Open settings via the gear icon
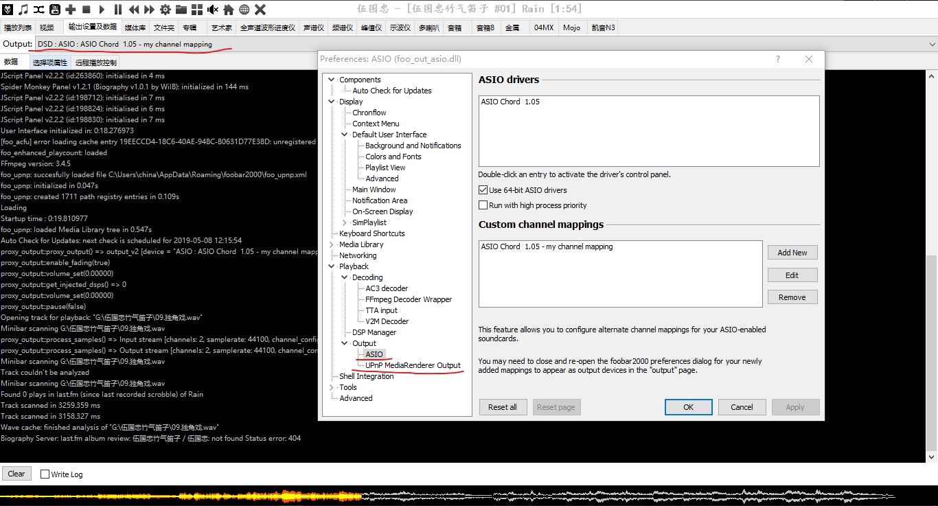 (165, 9)
